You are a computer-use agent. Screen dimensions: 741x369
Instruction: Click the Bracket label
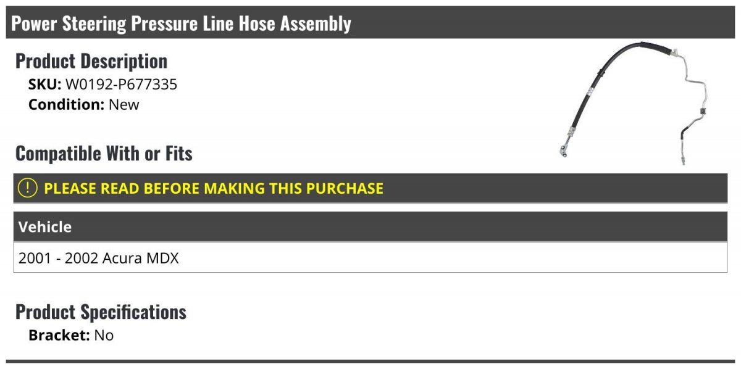(x=59, y=336)
